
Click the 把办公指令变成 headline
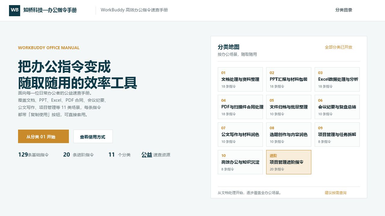(64, 67)
